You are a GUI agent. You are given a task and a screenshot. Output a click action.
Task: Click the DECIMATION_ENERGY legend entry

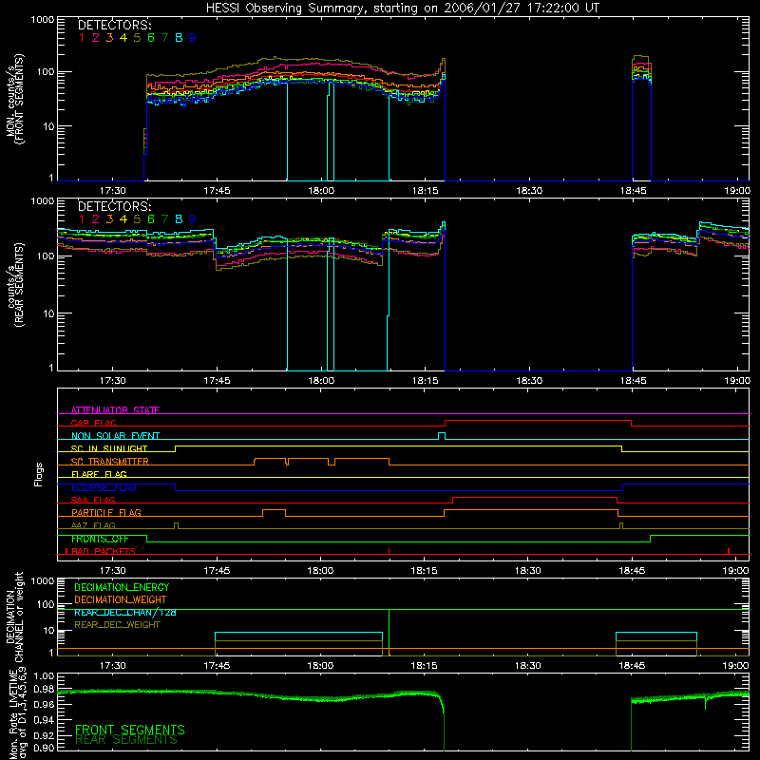pyautogui.click(x=122, y=587)
